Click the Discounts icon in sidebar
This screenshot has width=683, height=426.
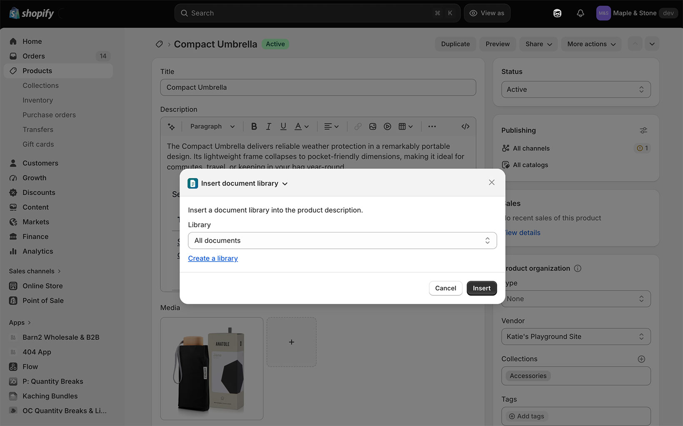point(13,193)
